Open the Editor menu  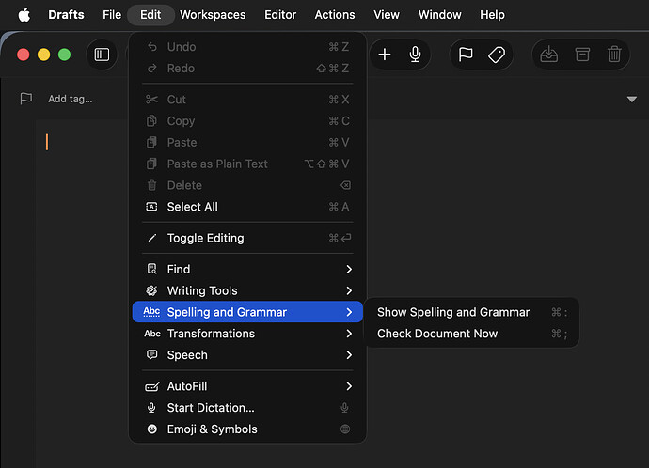tap(280, 15)
